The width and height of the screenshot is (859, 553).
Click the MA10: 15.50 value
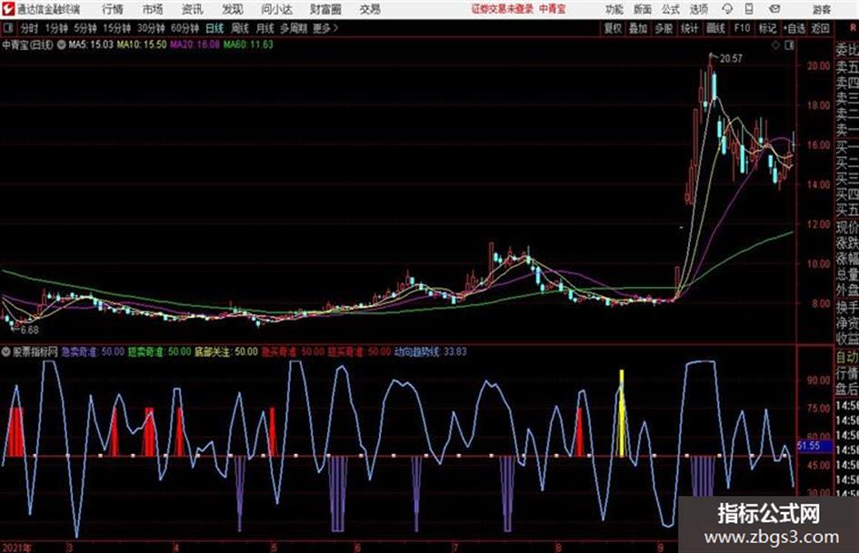pos(141,44)
